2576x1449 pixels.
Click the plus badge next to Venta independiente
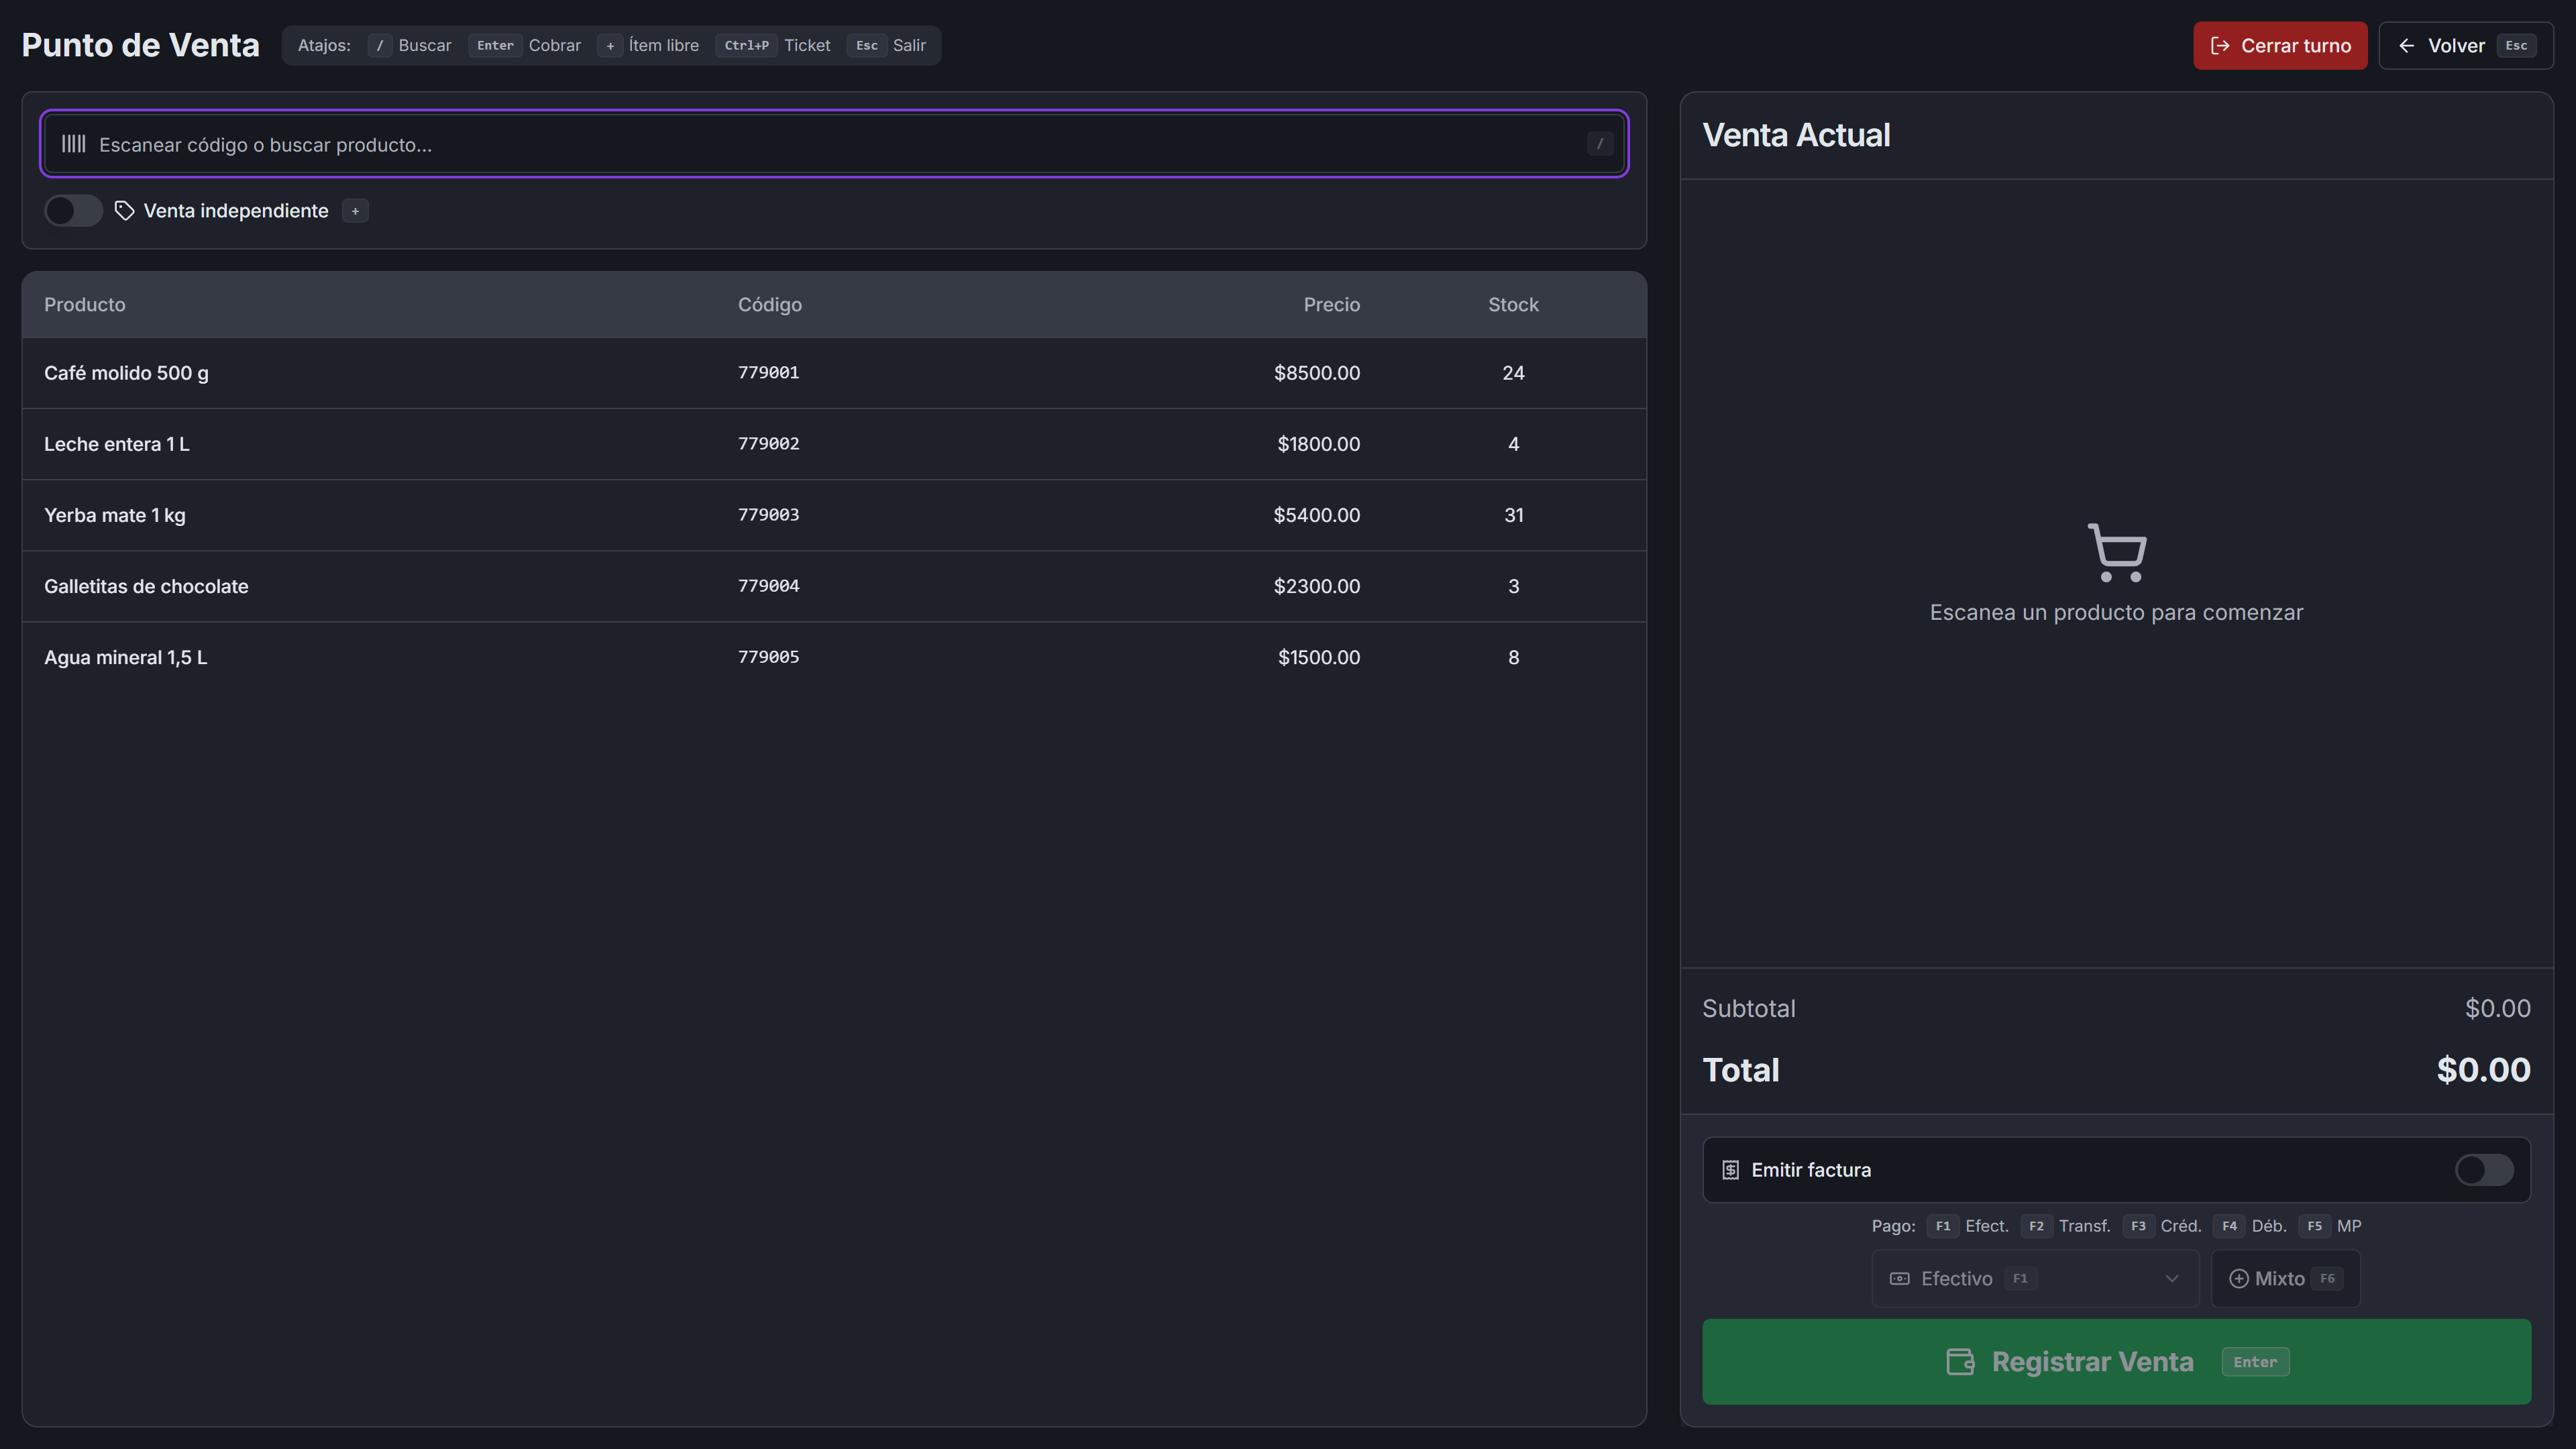(x=355, y=211)
